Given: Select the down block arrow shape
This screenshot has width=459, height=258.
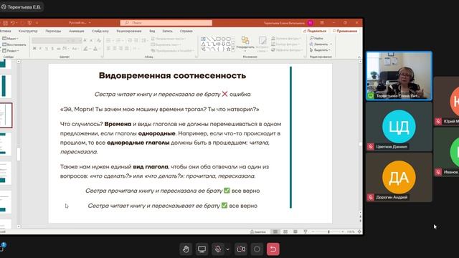Looking at the screenshot, I should coord(223,44).
